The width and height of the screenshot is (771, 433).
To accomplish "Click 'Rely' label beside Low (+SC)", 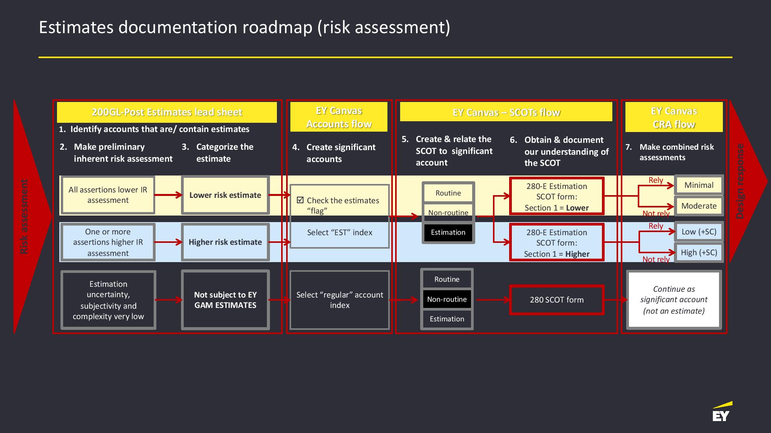I will tap(656, 226).
